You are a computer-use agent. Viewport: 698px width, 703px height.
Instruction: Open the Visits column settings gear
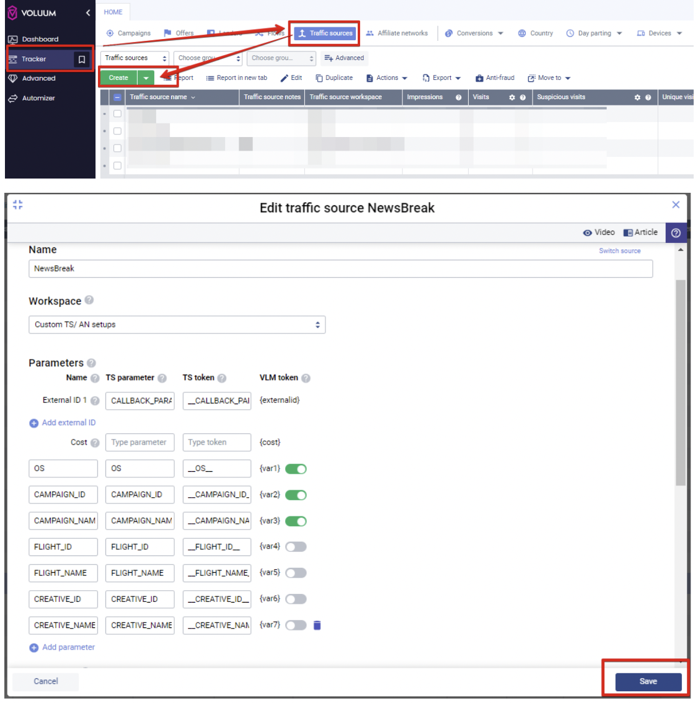tap(512, 98)
